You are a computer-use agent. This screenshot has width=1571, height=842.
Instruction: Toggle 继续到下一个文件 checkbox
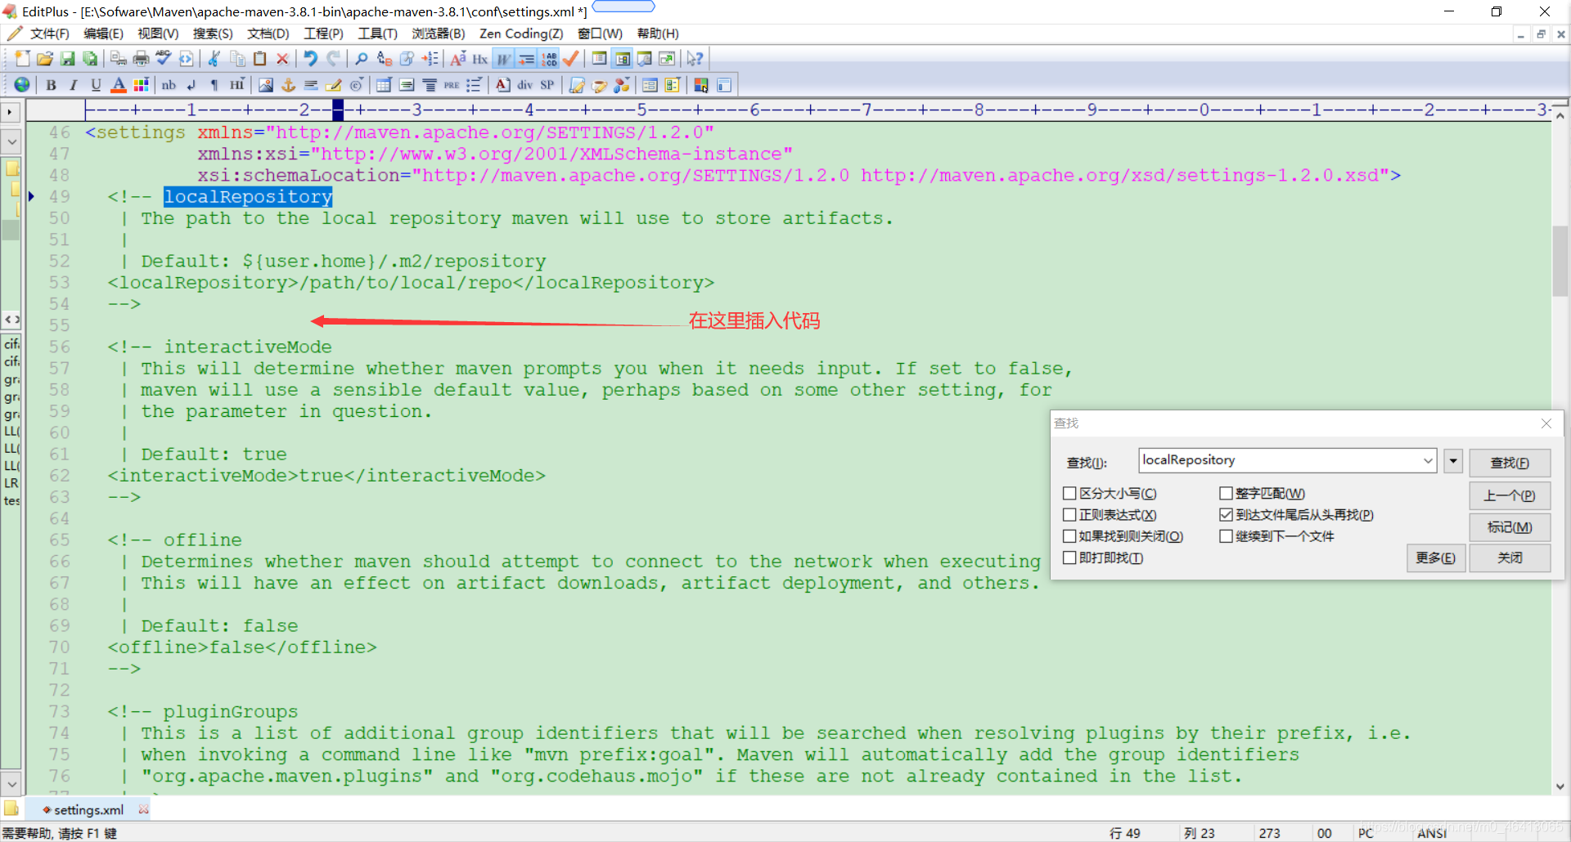point(1226,536)
